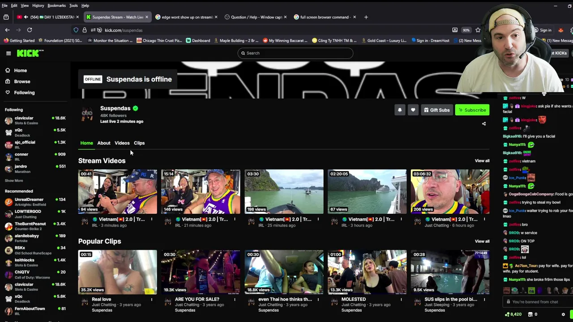
Task: Open a new browser tab
Action: [366, 17]
